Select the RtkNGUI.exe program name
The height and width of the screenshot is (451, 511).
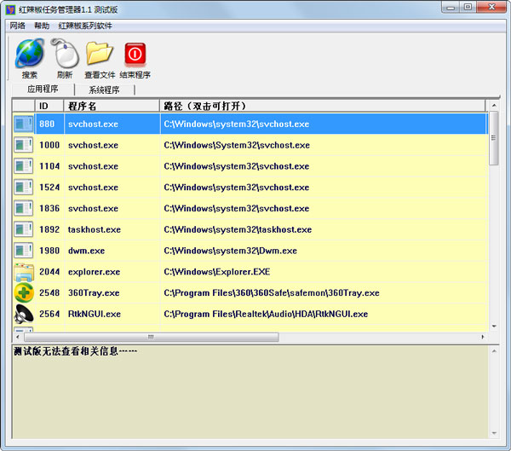click(95, 314)
